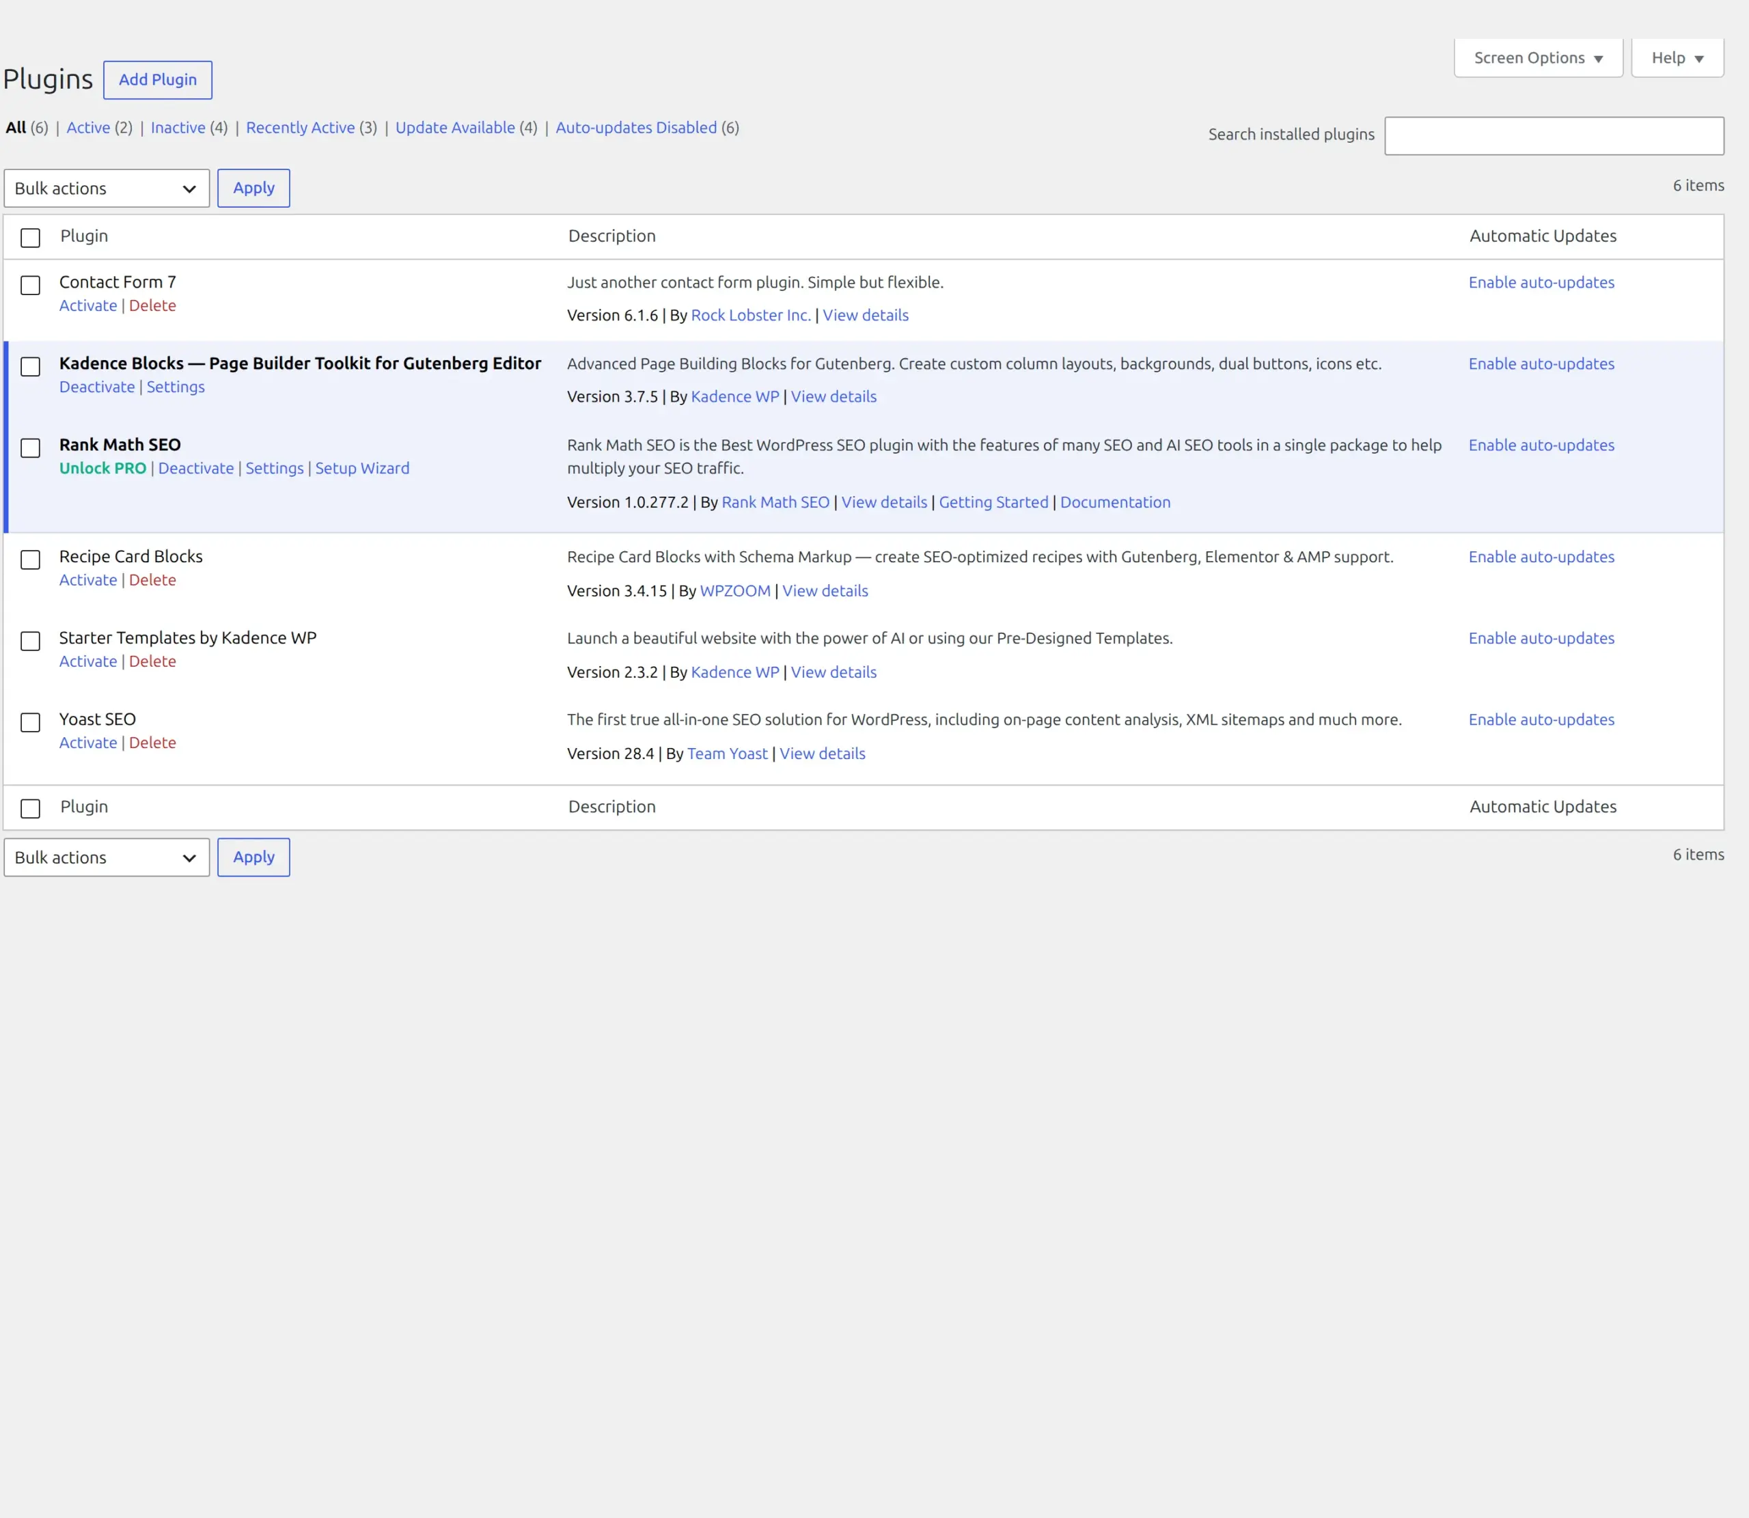Check the Starter Templates by Kadence WP checkbox

31,641
